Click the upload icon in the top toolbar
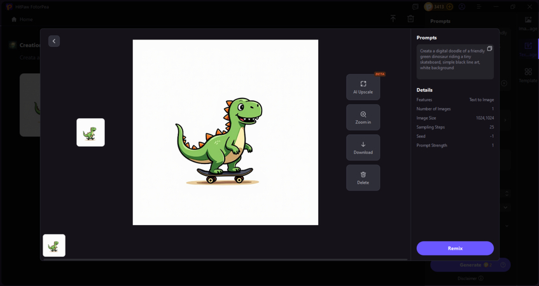Viewport: 539px width, 286px height. click(393, 19)
